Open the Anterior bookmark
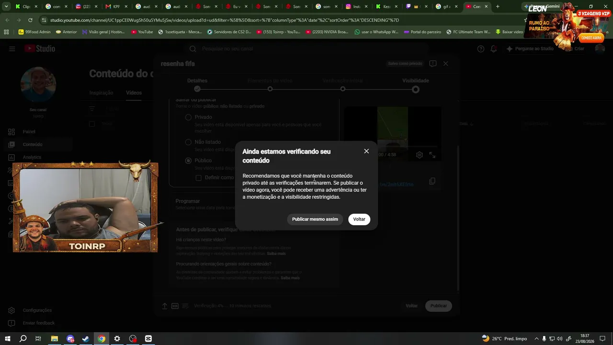 point(66,32)
